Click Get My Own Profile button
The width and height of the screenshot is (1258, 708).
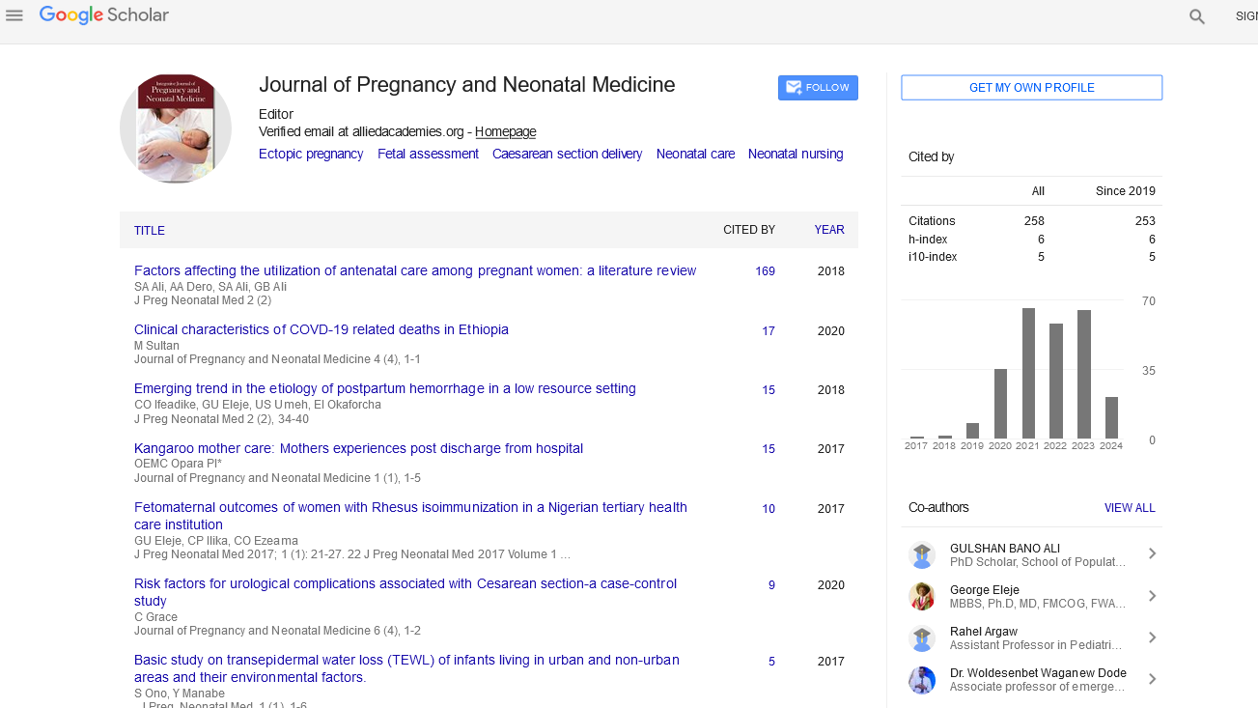click(x=1031, y=88)
